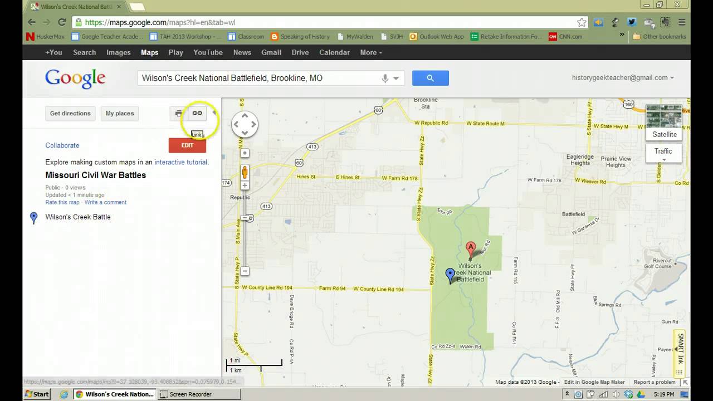Viewport: 713px width, 401px height.
Task: Click the Link chain icon
Action: 197,113
